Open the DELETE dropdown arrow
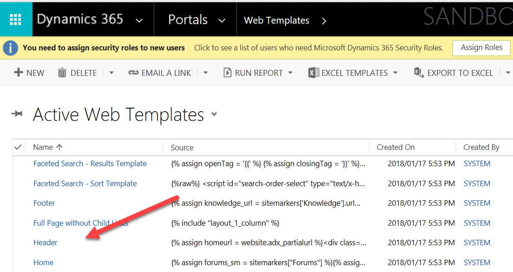The width and height of the screenshot is (513, 272). (x=111, y=73)
